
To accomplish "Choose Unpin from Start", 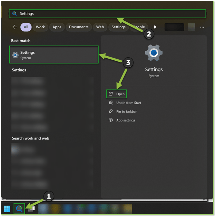I will [129, 103].
